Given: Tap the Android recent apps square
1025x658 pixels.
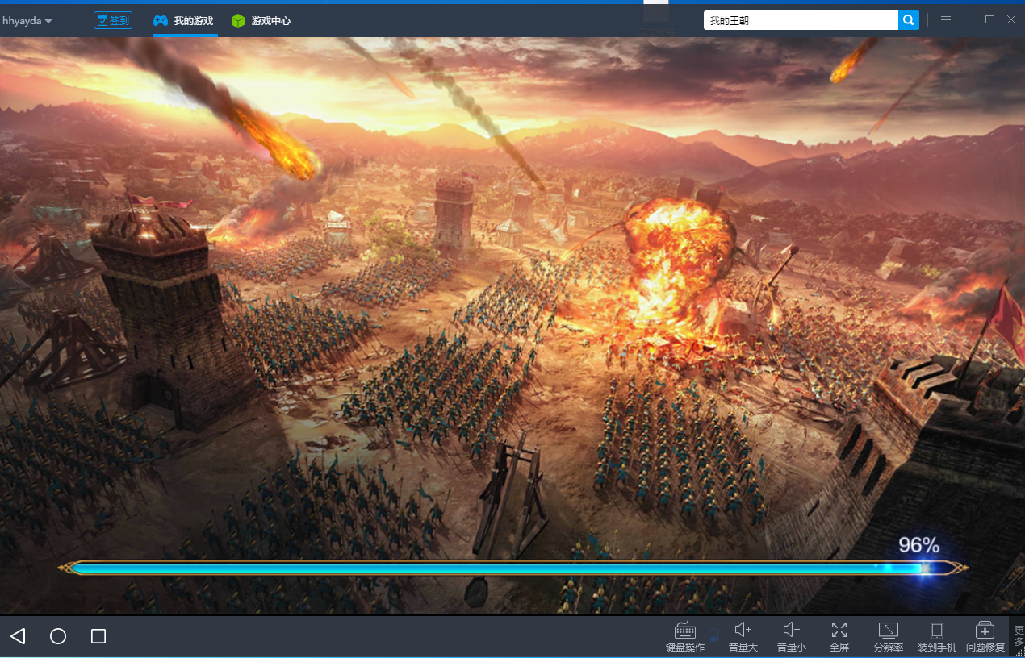Looking at the screenshot, I should click(x=98, y=636).
